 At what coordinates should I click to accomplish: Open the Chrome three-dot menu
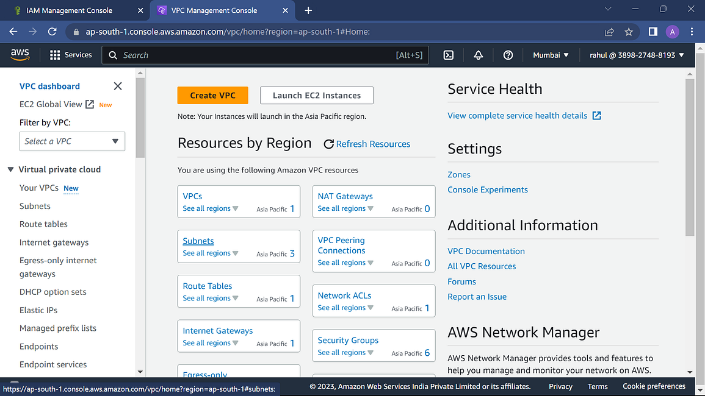(692, 32)
